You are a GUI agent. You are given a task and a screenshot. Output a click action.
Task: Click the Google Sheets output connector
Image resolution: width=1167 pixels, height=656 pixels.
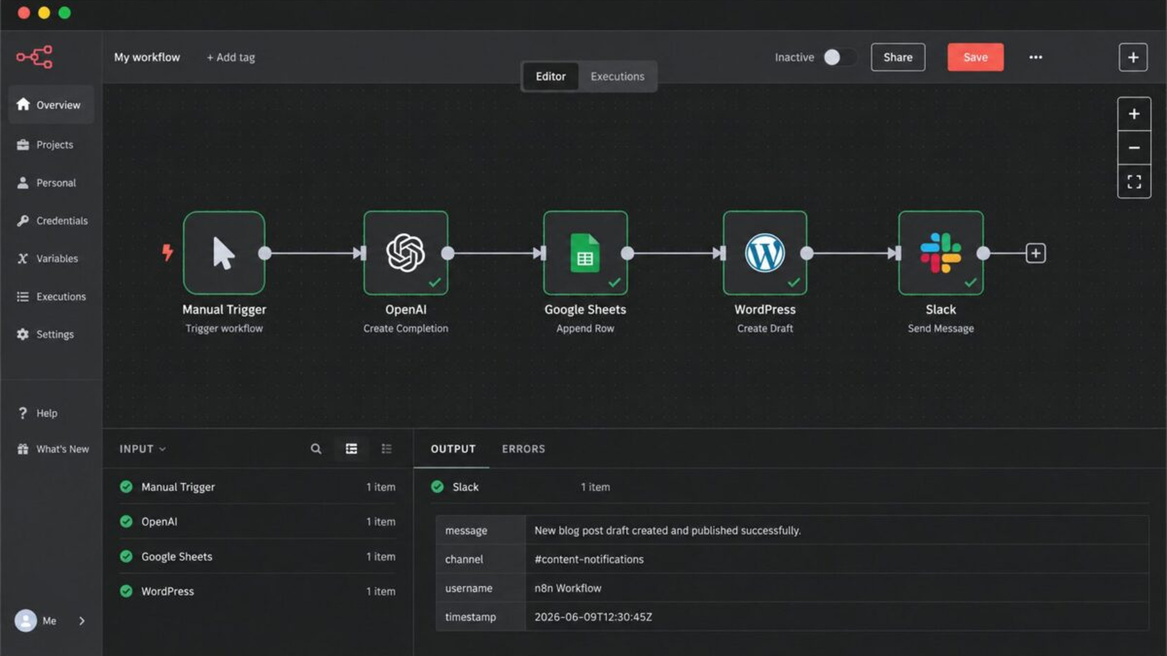[627, 253]
